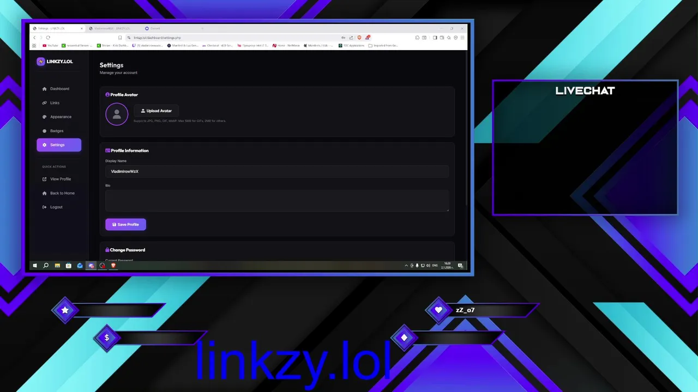698x392 pixels.
Task: Open the Dashboard sidebar item
Action: point(59,89)
